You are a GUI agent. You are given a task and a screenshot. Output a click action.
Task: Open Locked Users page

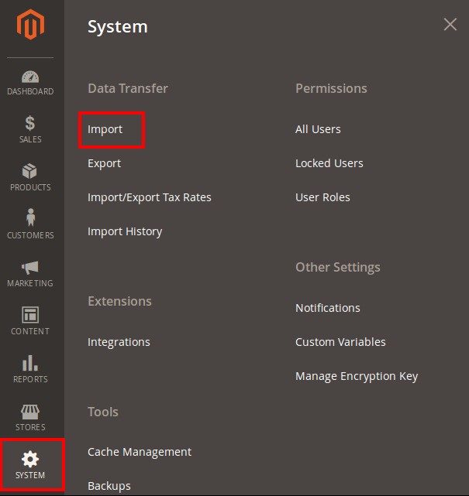[x=329, y=163]
